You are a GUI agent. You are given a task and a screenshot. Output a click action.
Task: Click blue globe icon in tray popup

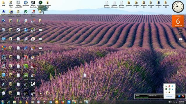(x=172, y=89)
